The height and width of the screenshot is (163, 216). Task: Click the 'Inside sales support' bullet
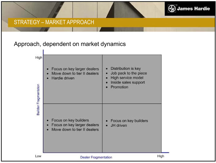pyautogui.click(x=128, y=82)
